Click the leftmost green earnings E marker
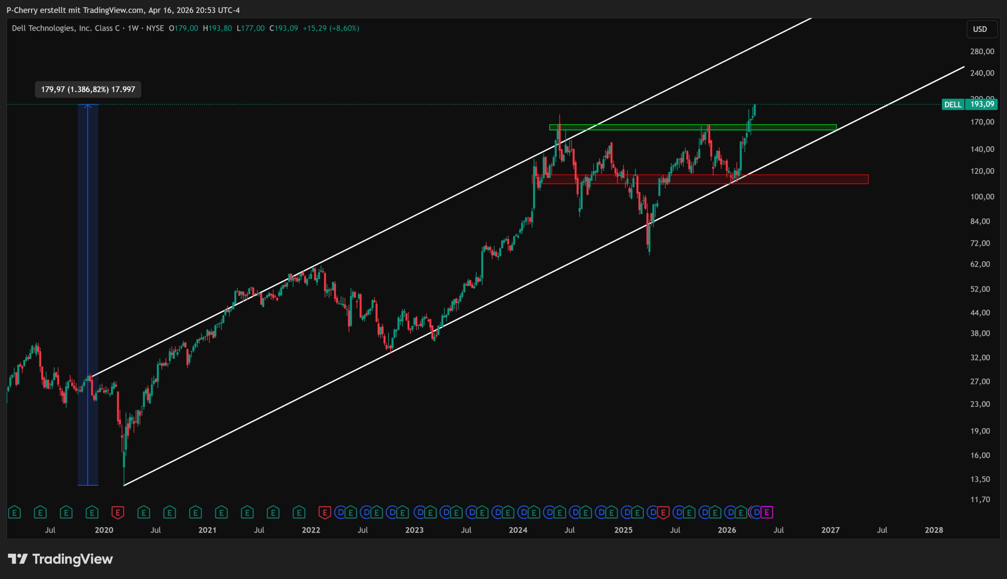The image size is (1007, 579). (x=14, y=512)
